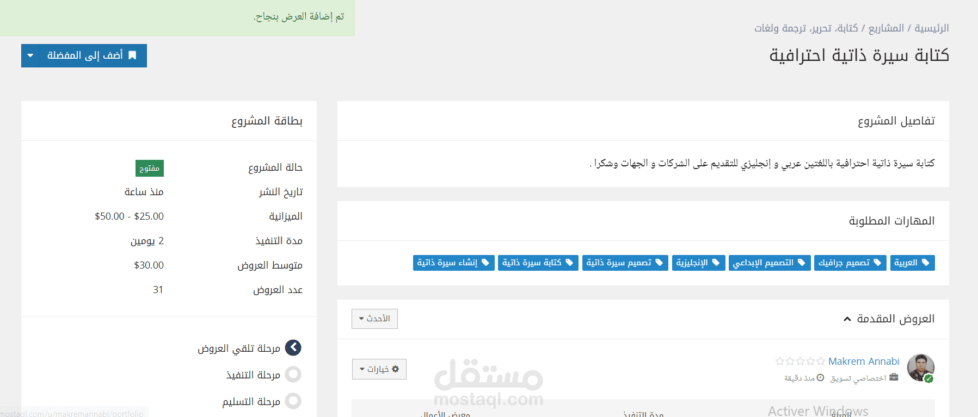
Task: Click the briefcase icon beside اختصاصي تسويق
Action: (894, 377)
